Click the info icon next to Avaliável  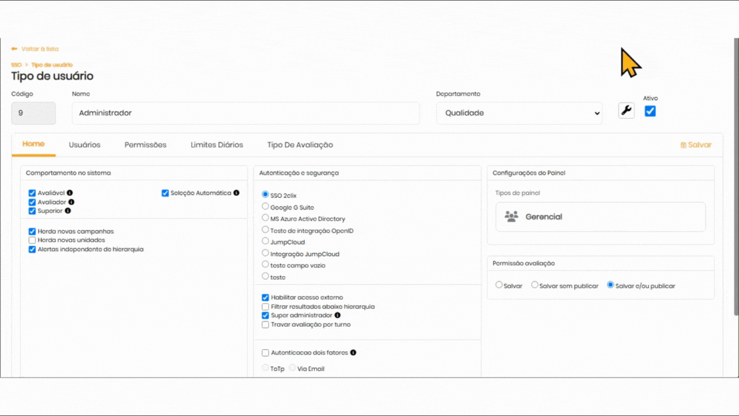[x=70, y=193]
